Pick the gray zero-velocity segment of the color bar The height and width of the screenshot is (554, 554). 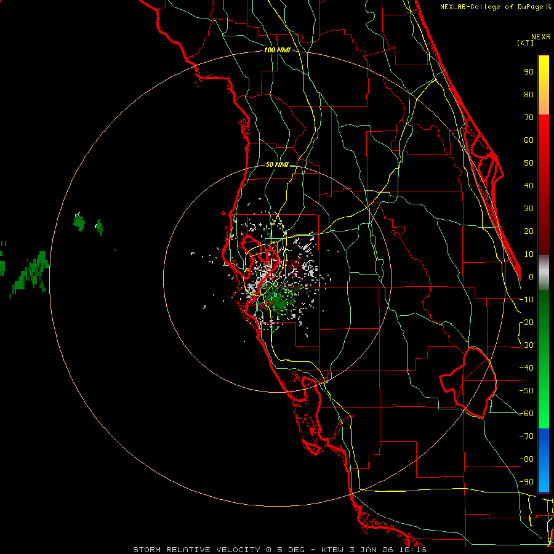(x=544, y=273)
